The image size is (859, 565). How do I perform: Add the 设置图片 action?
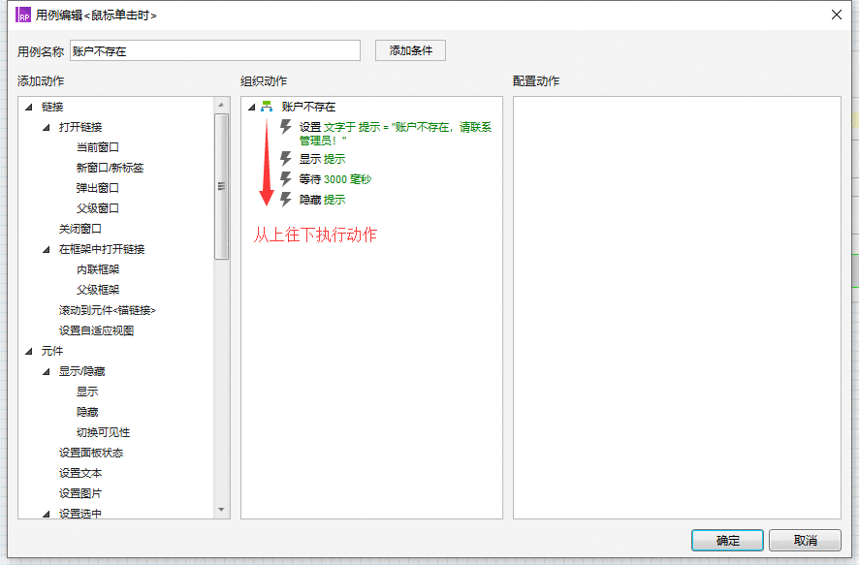click(x=80, y=493)
